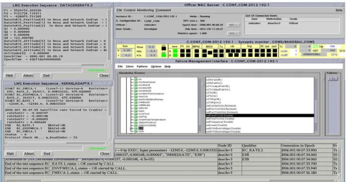Select rctBModel in the tree
Image resolution: width=346 pixels, height=182 pixels.
(x=144, y=105)
